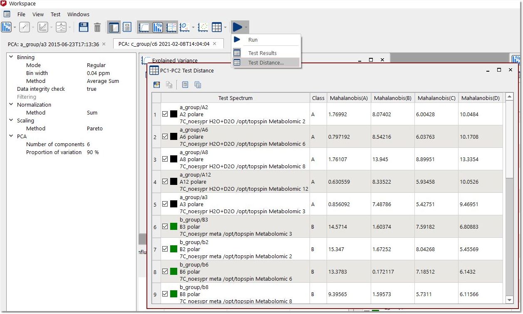Click the grayed line chart icon in toolbar

click(43, 27)
